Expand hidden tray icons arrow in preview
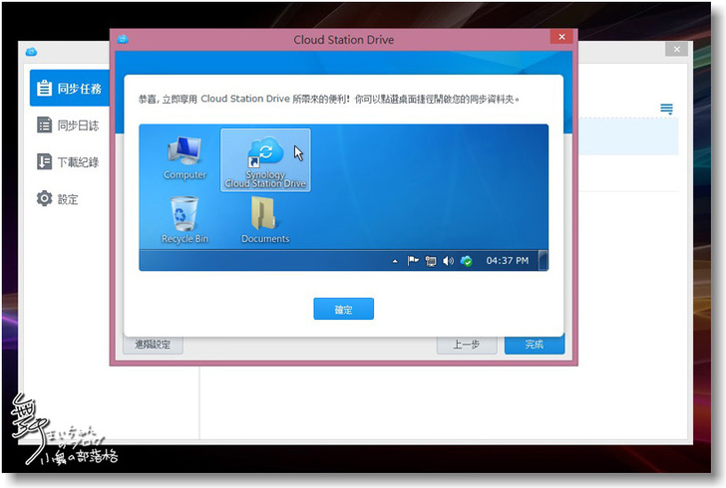726x488 pixels. (395, 261)
